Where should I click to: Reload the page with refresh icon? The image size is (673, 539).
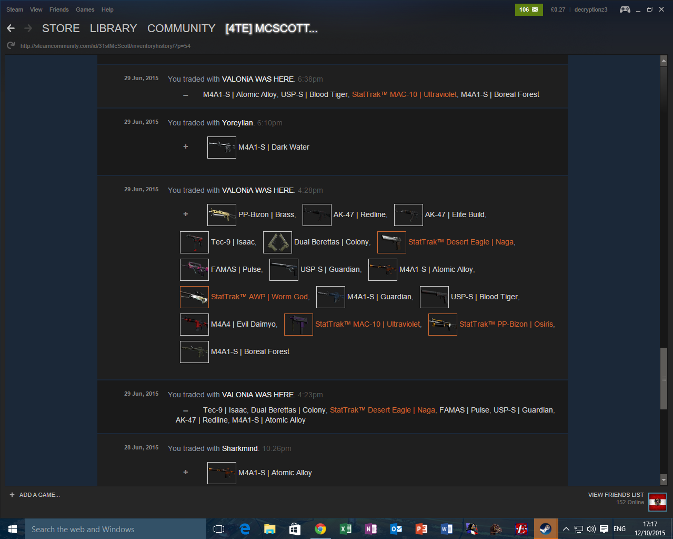(x=11, y=46)
